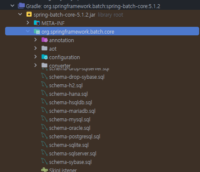Click the SQL icon of schema-hsqldb.sql
The image size is (200, 172).
pos(44,102)
